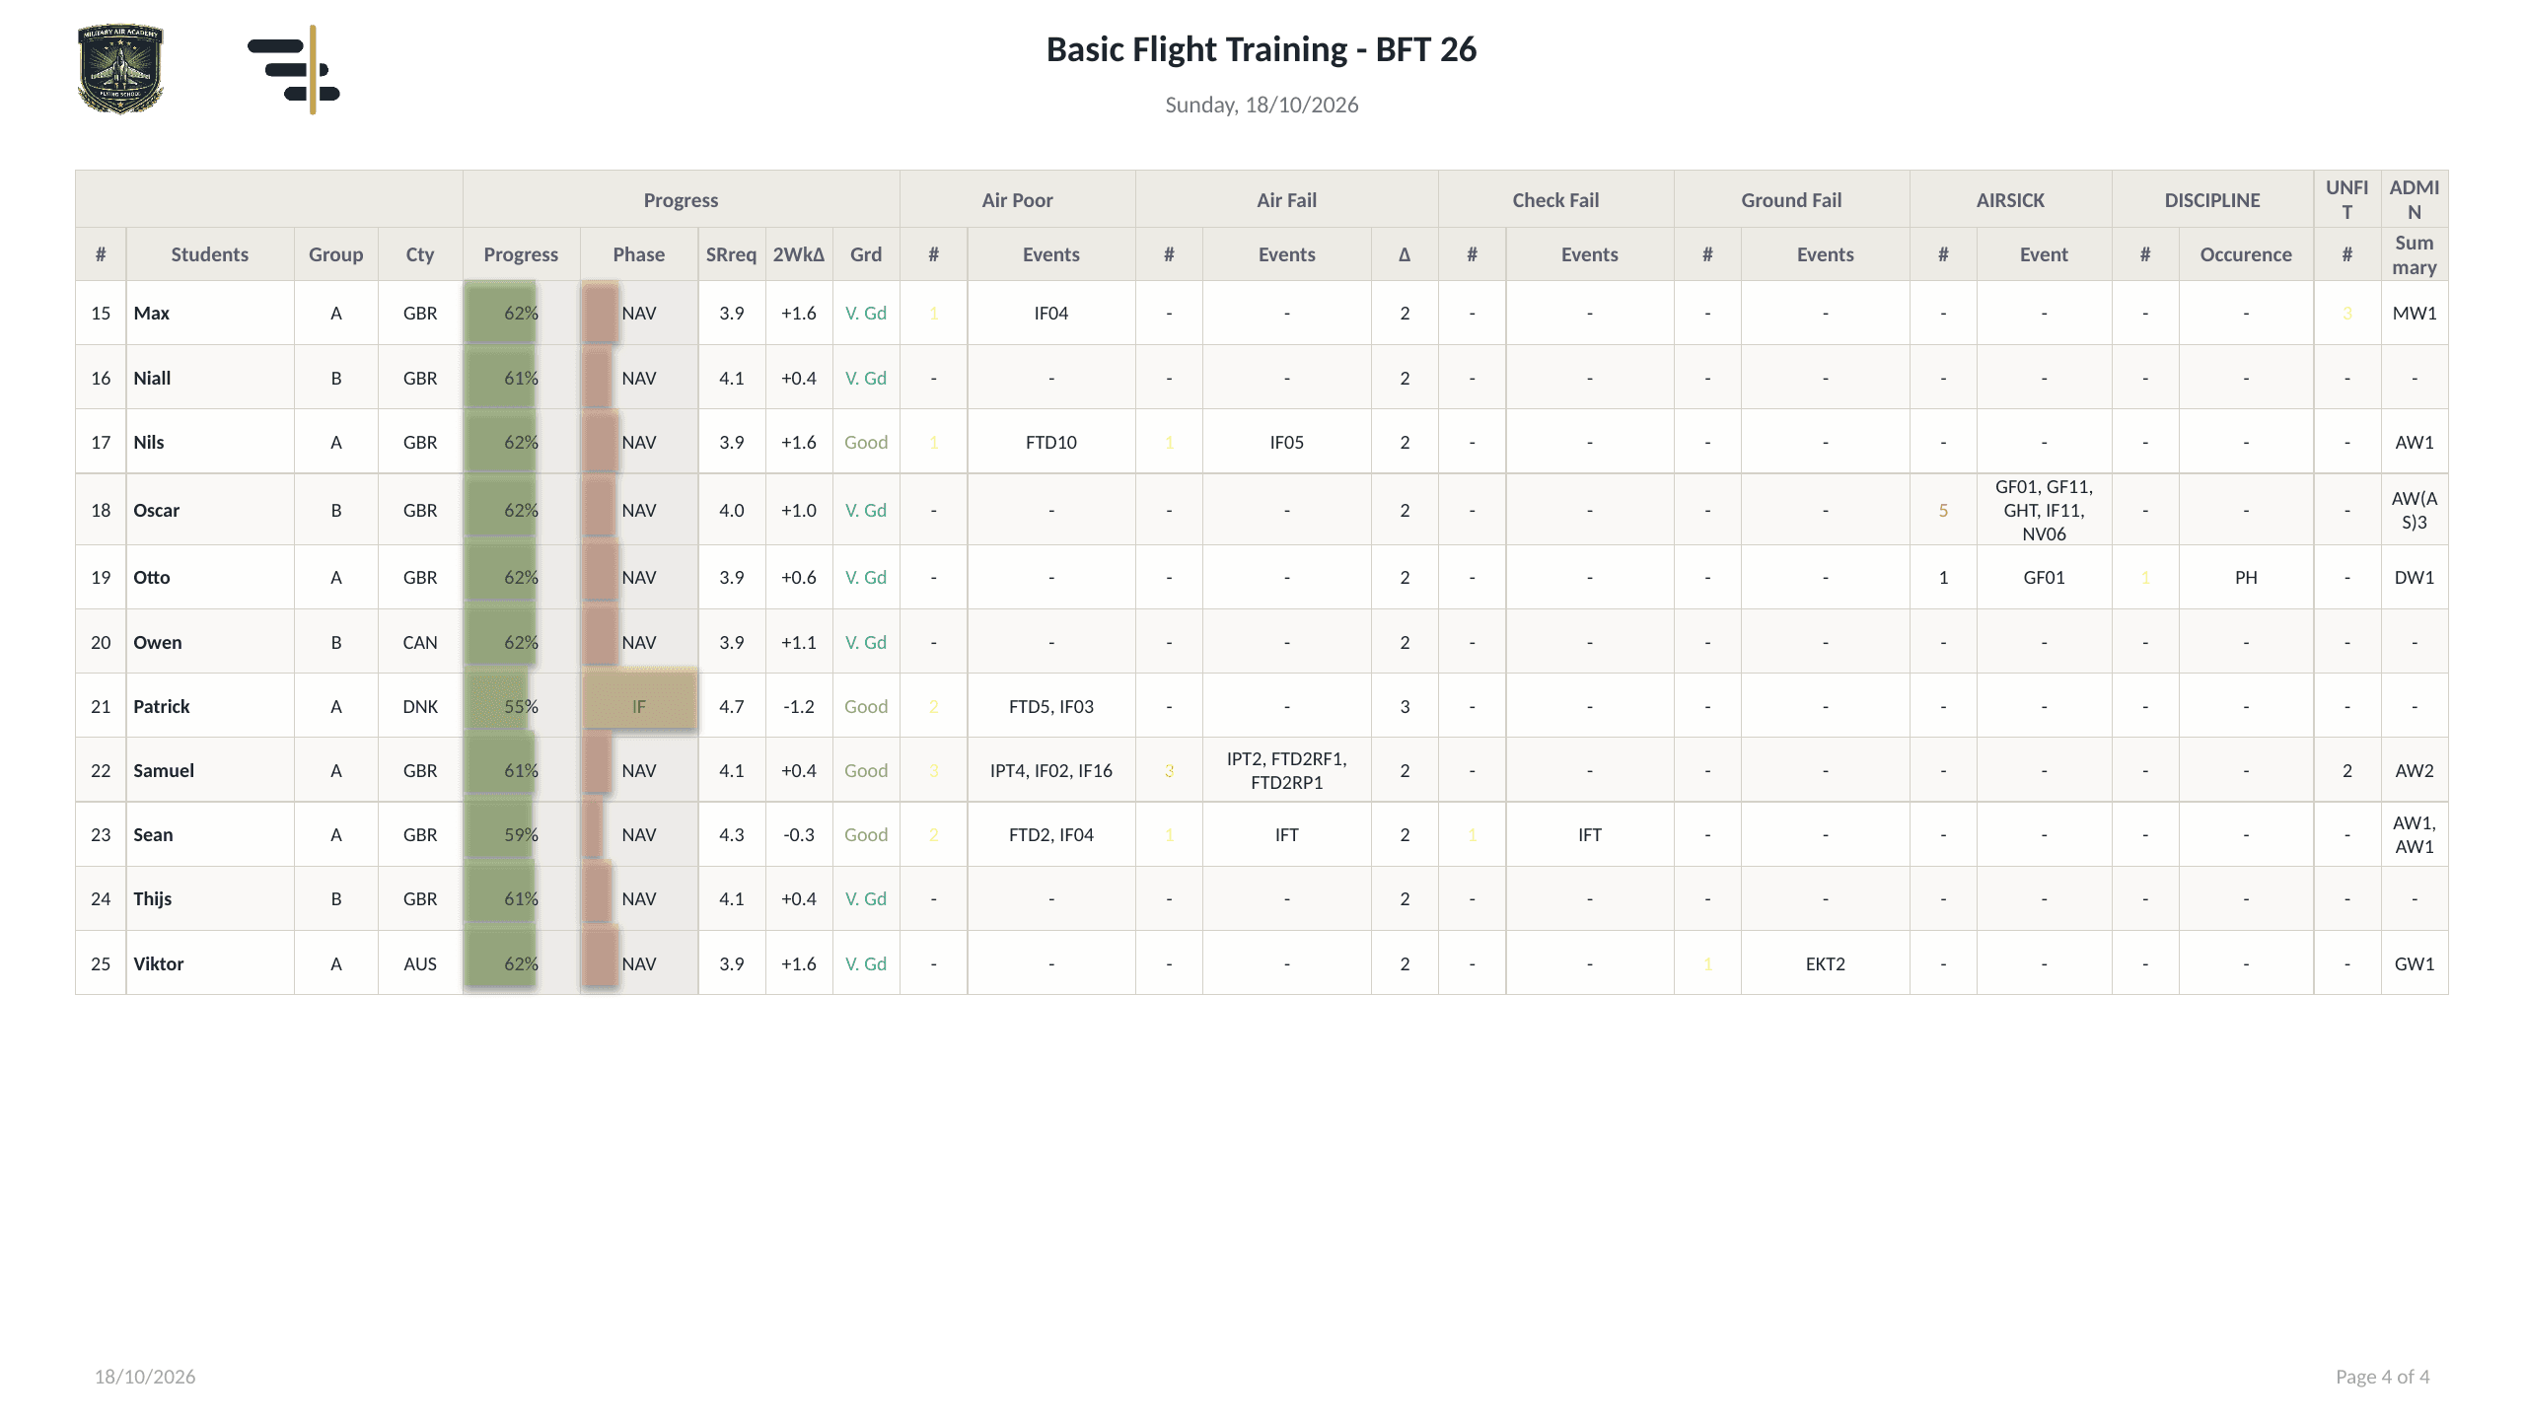Click the striped bars logo with gold line
The height and width of the screenshot is (1420, 2525).
click(294, 69)
